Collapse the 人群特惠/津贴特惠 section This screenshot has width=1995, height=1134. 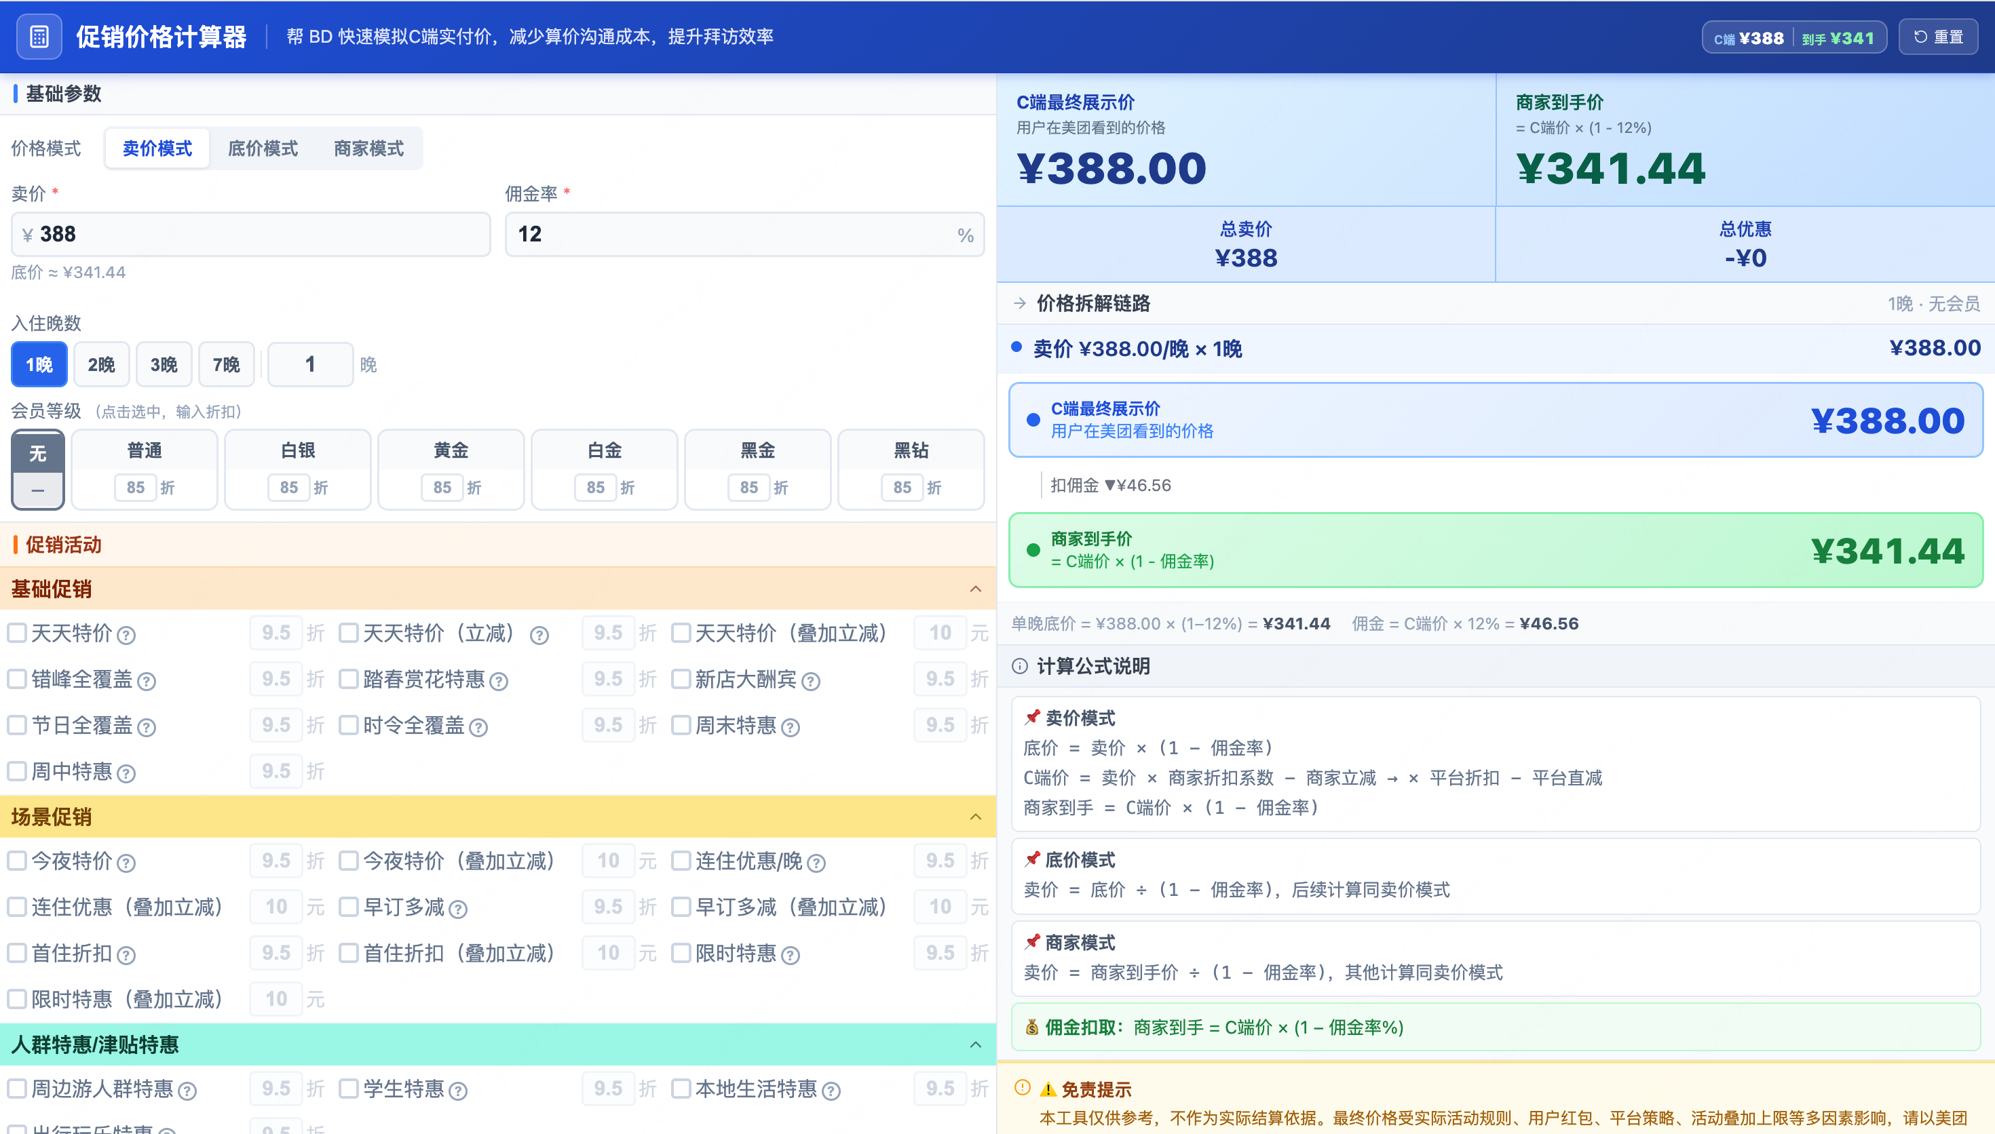pyautogui.click(x=975, y=1044)
